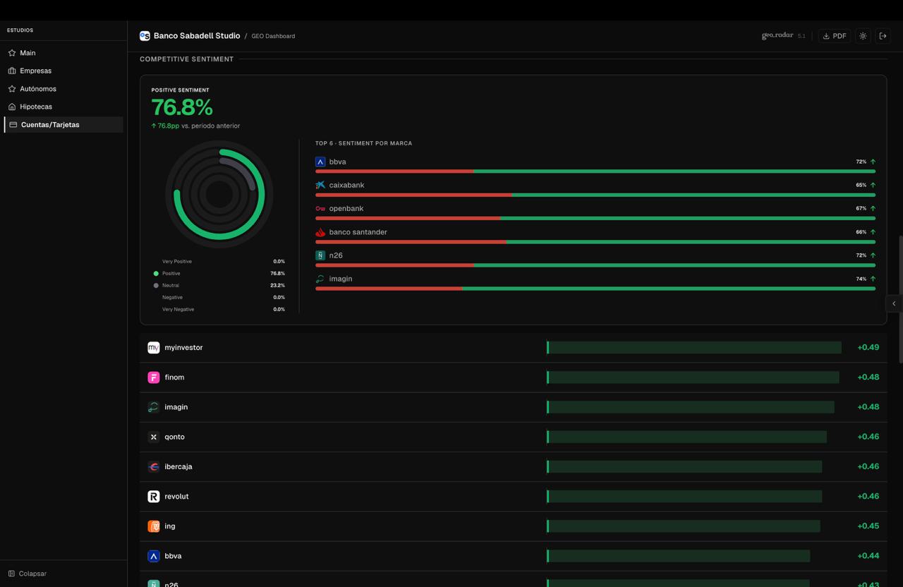903x587 pixels.
Task: Click the Banco Sabadell logo icon
Action: point(145,36)
